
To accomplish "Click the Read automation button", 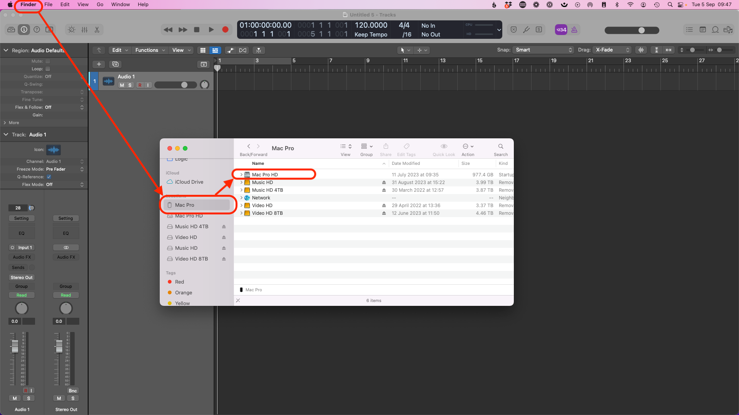I will 22,295.
